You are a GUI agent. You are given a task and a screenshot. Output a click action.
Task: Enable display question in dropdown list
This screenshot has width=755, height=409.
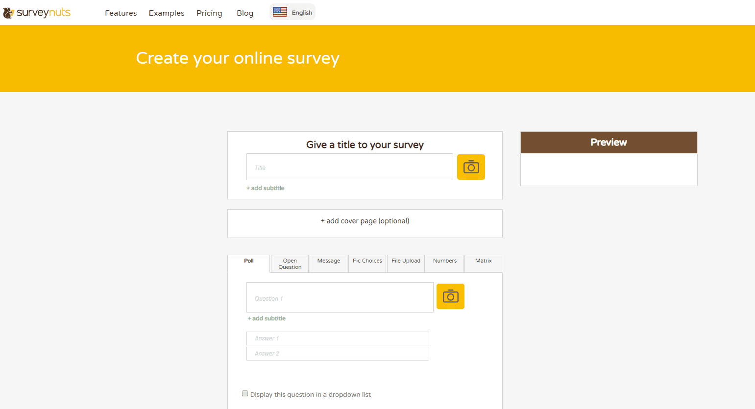(245, 393)
